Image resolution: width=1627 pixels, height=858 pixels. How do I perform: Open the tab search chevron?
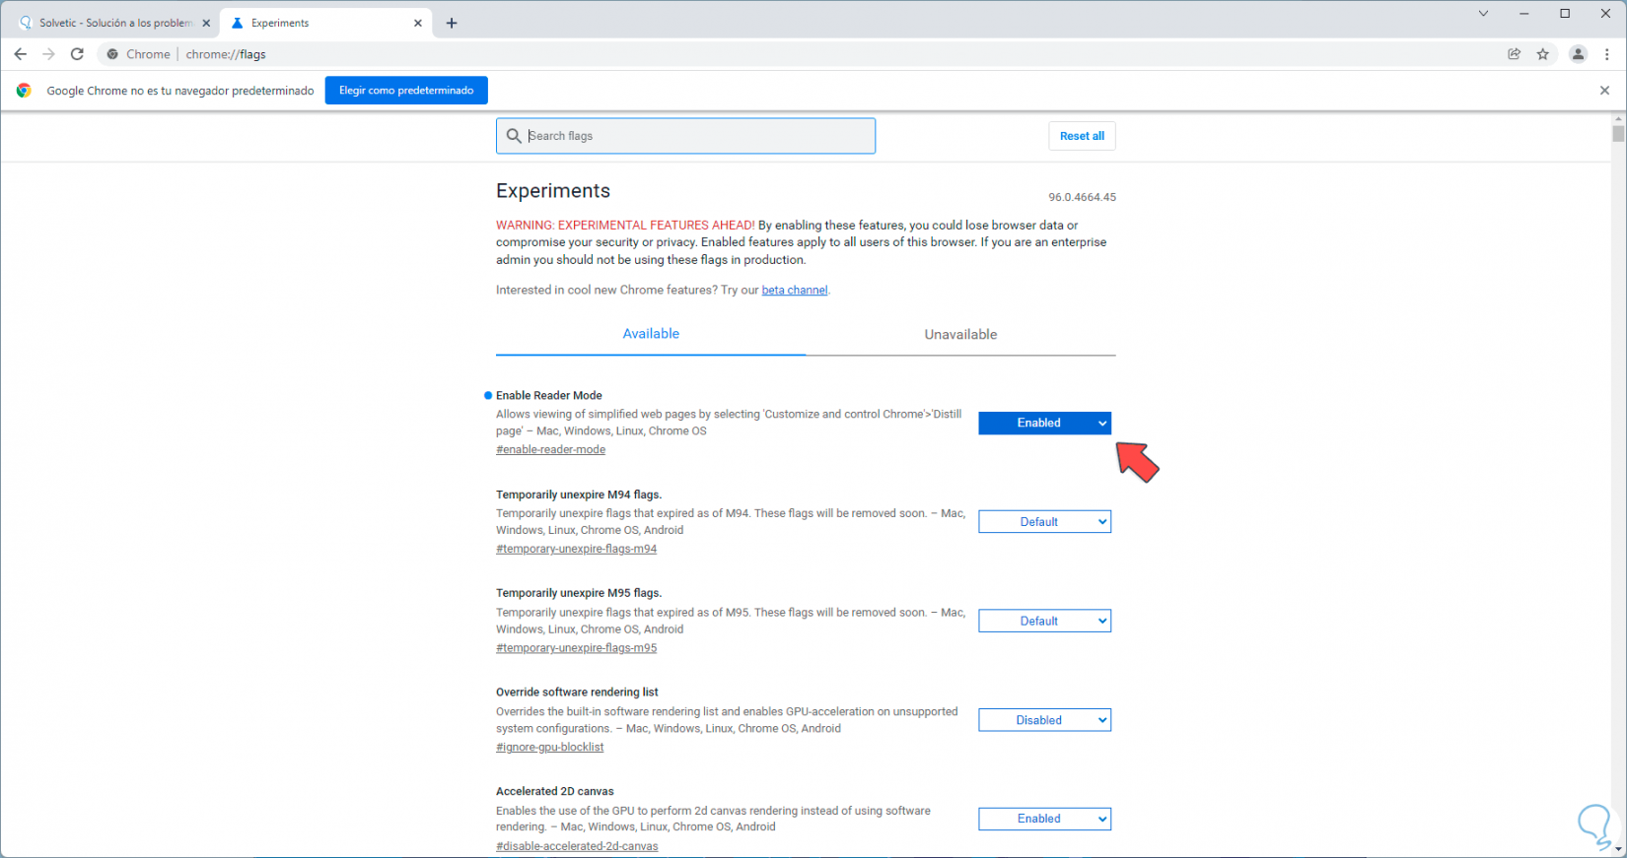(1483, 14)
